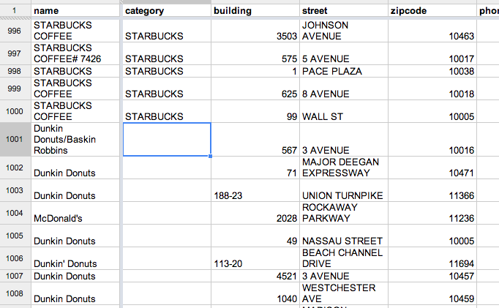Click the zipcode cell 10038
The height and width of the screenshot is (308, 499).
click(x=432, y=71)
